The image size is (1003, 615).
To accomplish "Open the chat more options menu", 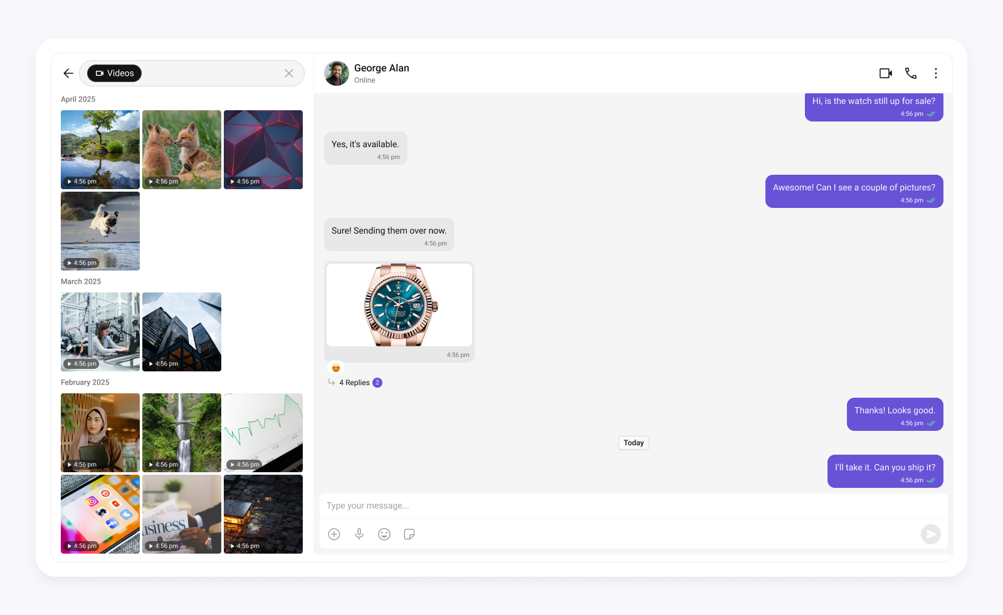I will 936,73.
